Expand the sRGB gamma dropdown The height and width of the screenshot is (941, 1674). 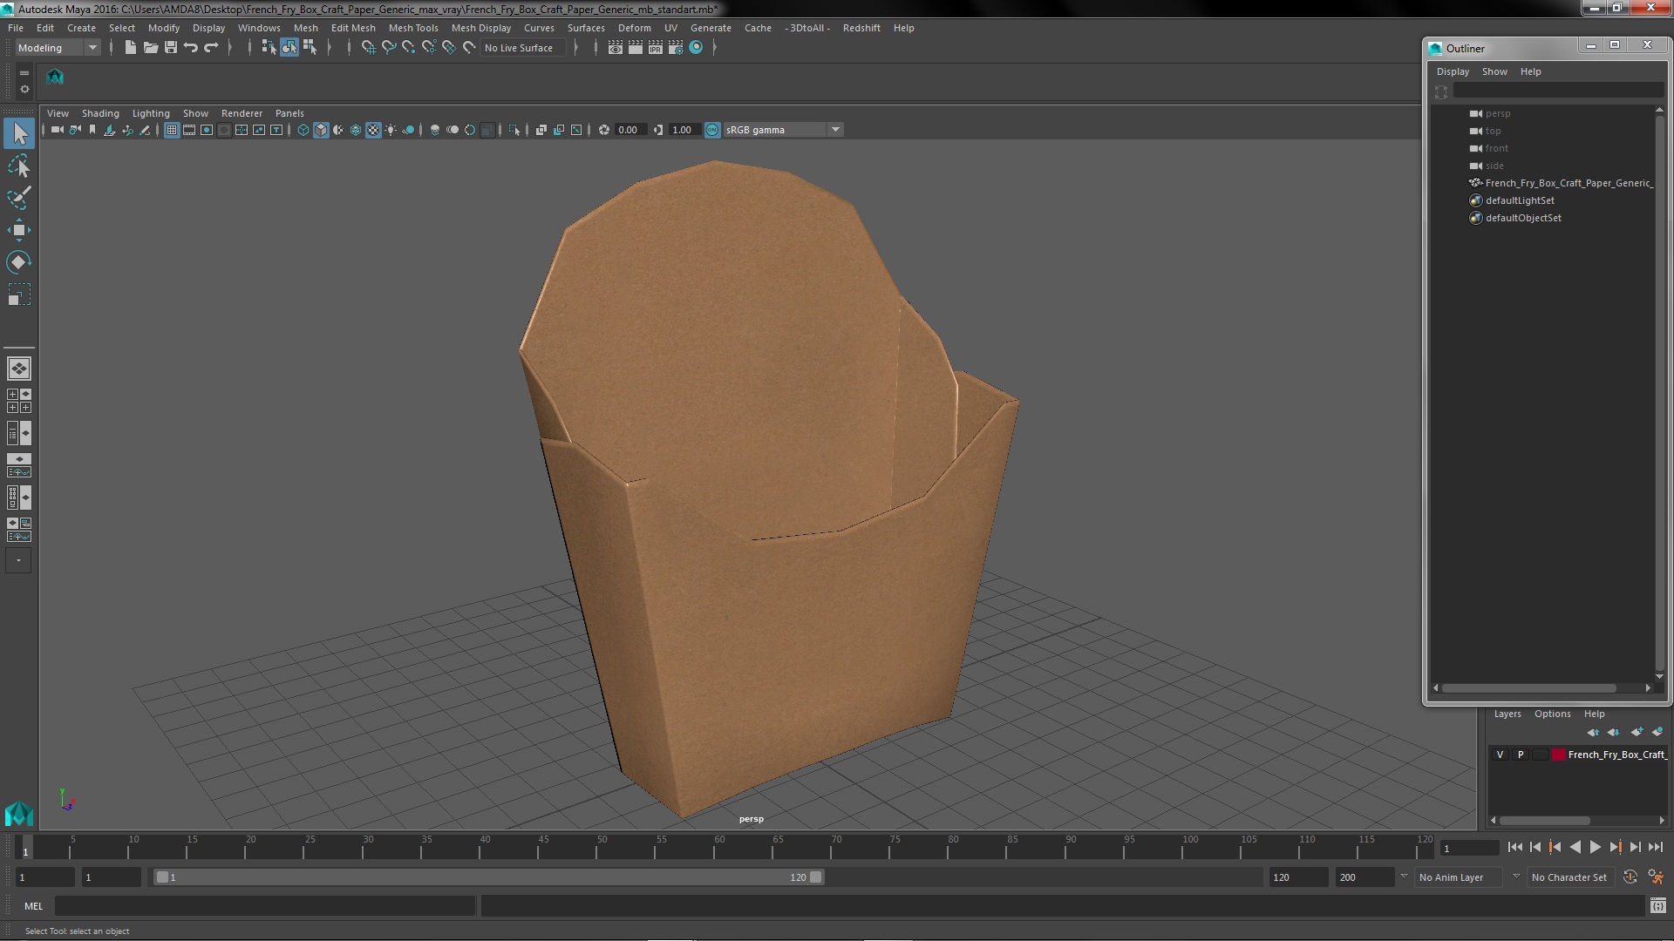click(834, 130)
